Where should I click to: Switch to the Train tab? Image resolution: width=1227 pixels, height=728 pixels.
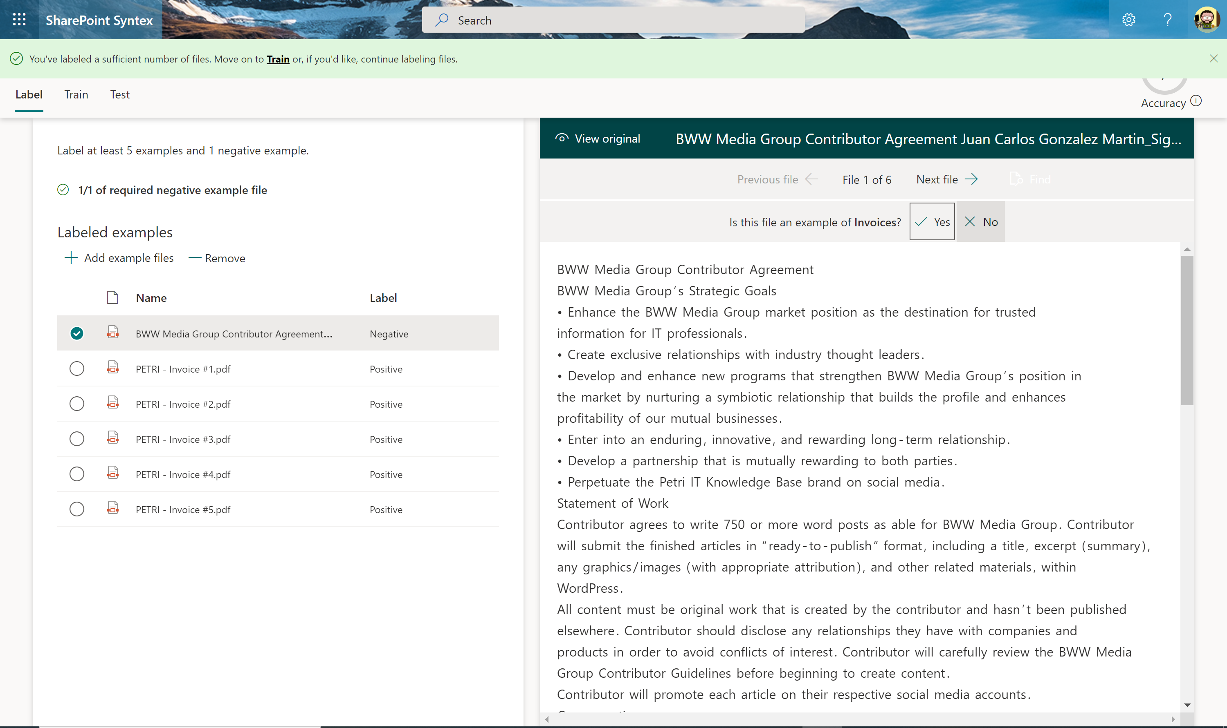pos(76,95)
